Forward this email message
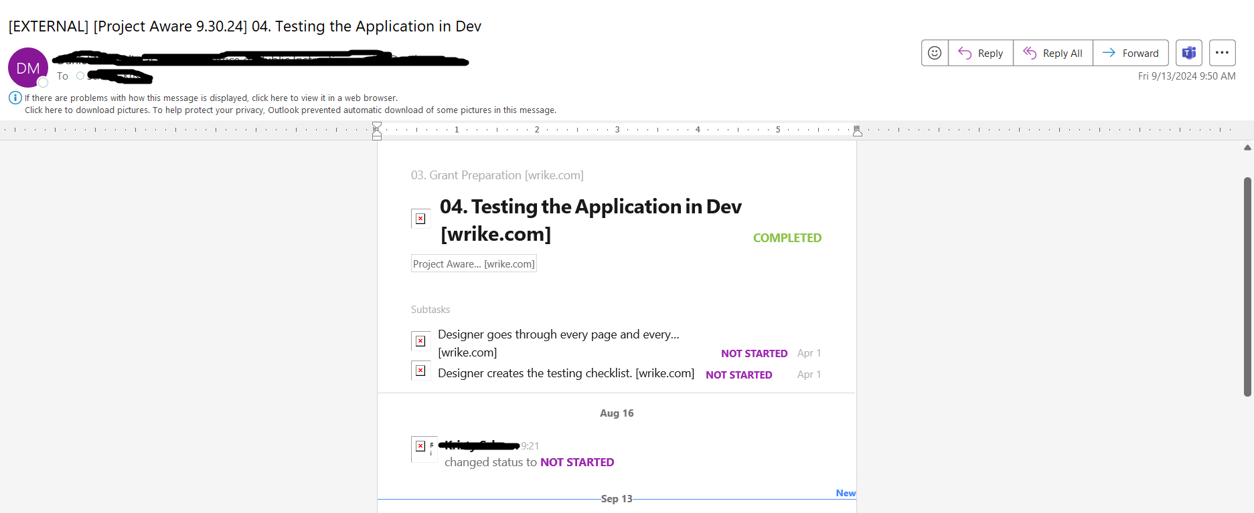The image size is (1254, 513). point(1131,53)
